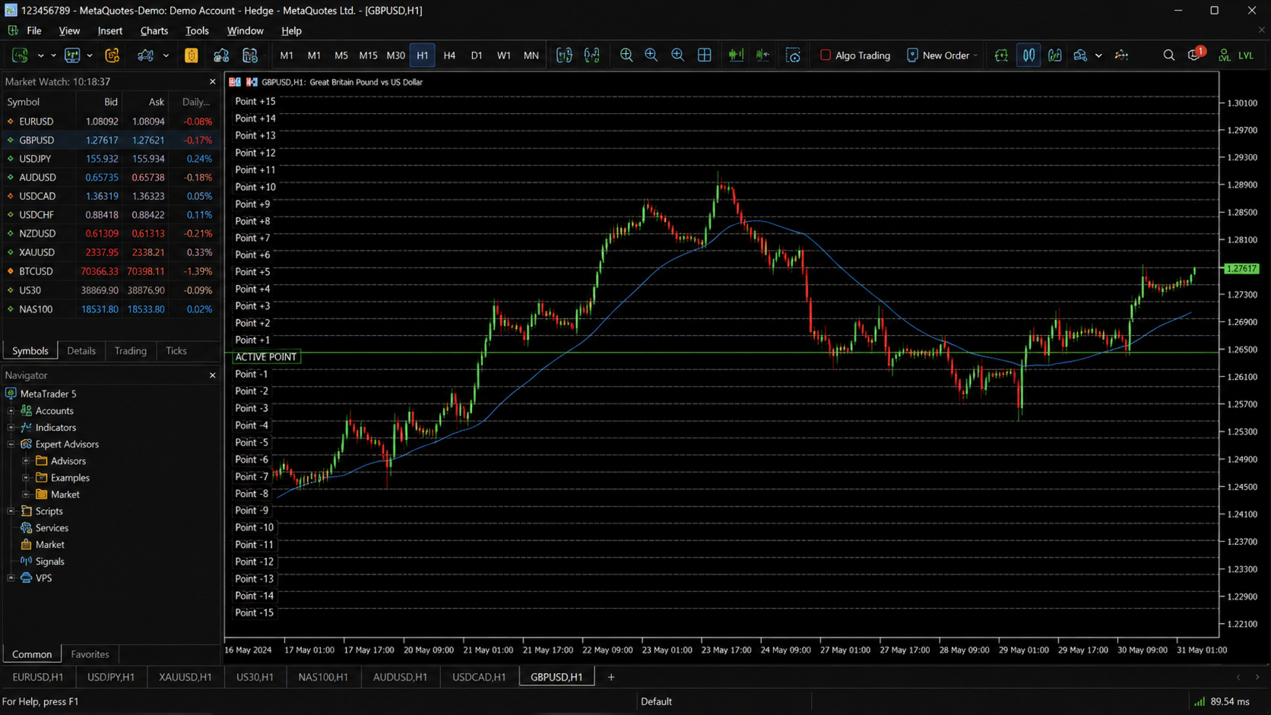Switch timeframe to D1
The image size is (1271, 715).
coord(477,55)
